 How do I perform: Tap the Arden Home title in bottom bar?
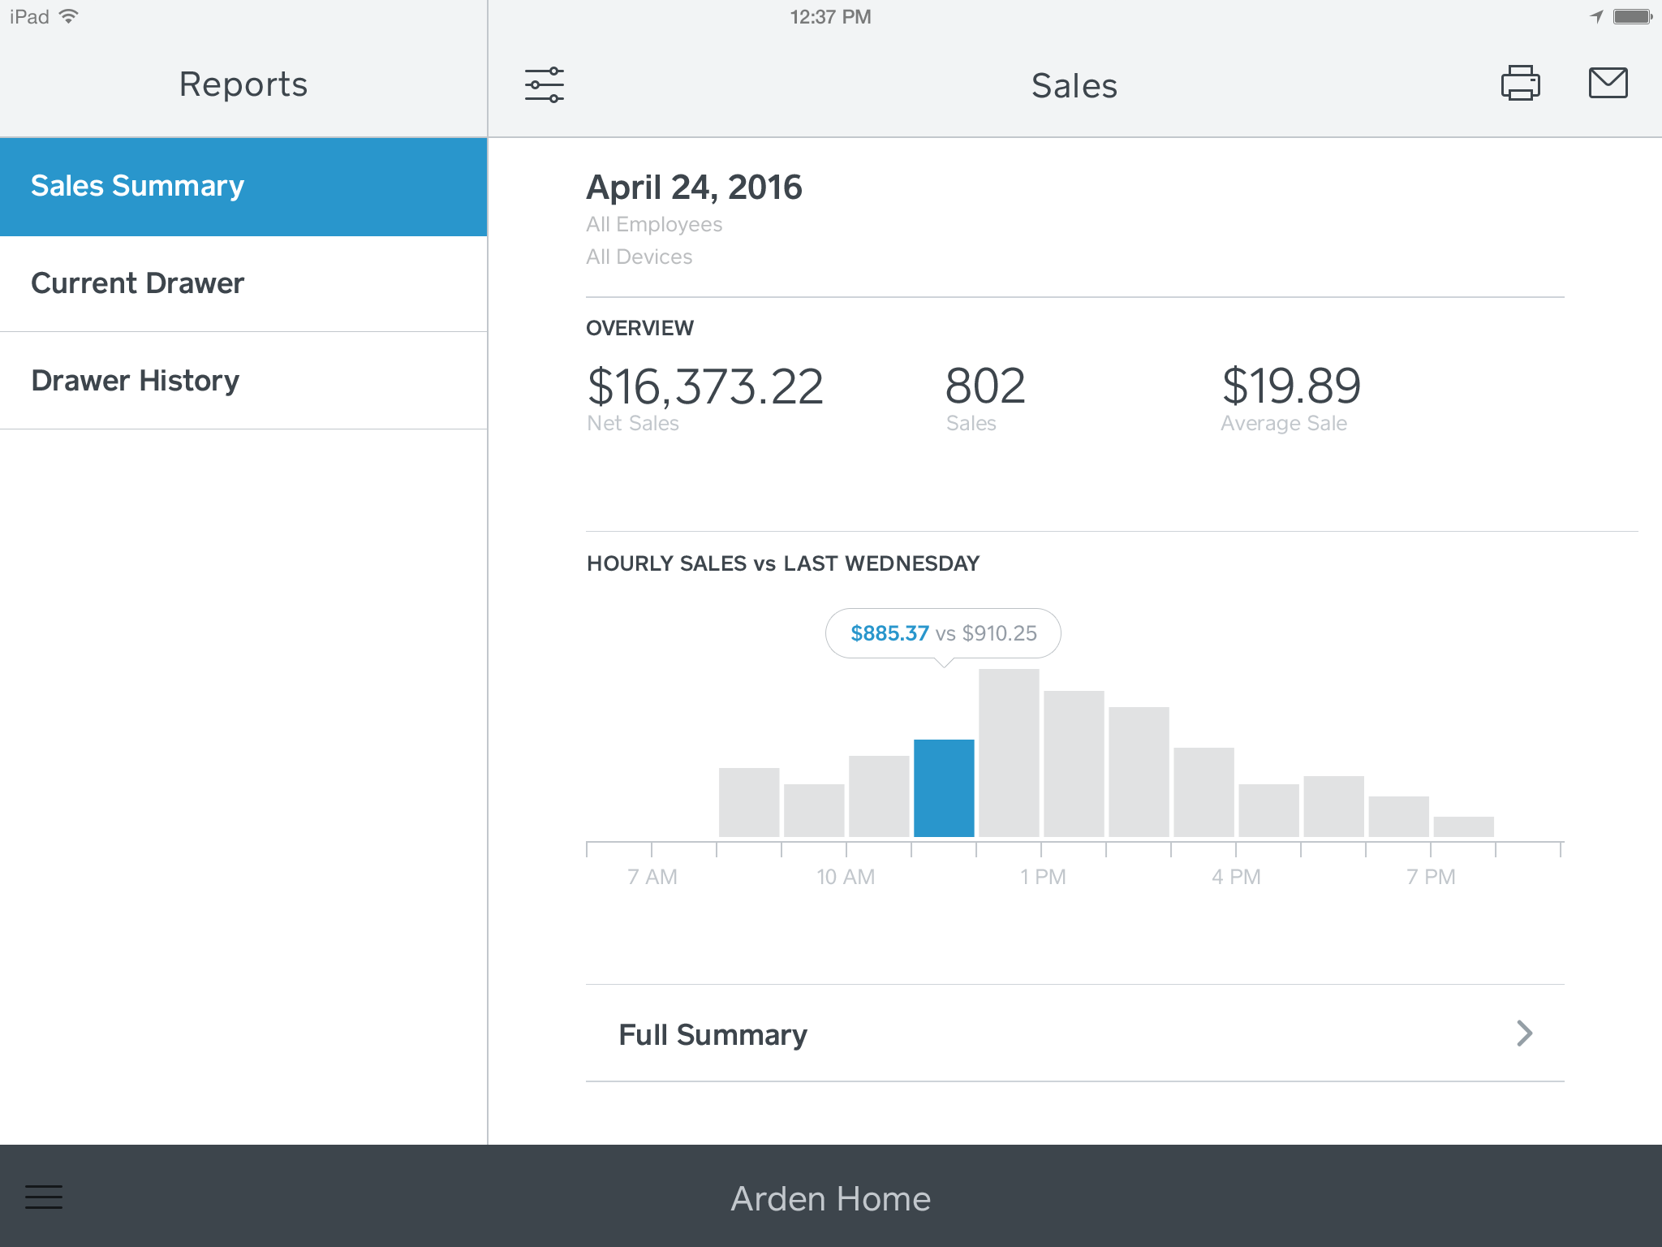(830, 1199)
